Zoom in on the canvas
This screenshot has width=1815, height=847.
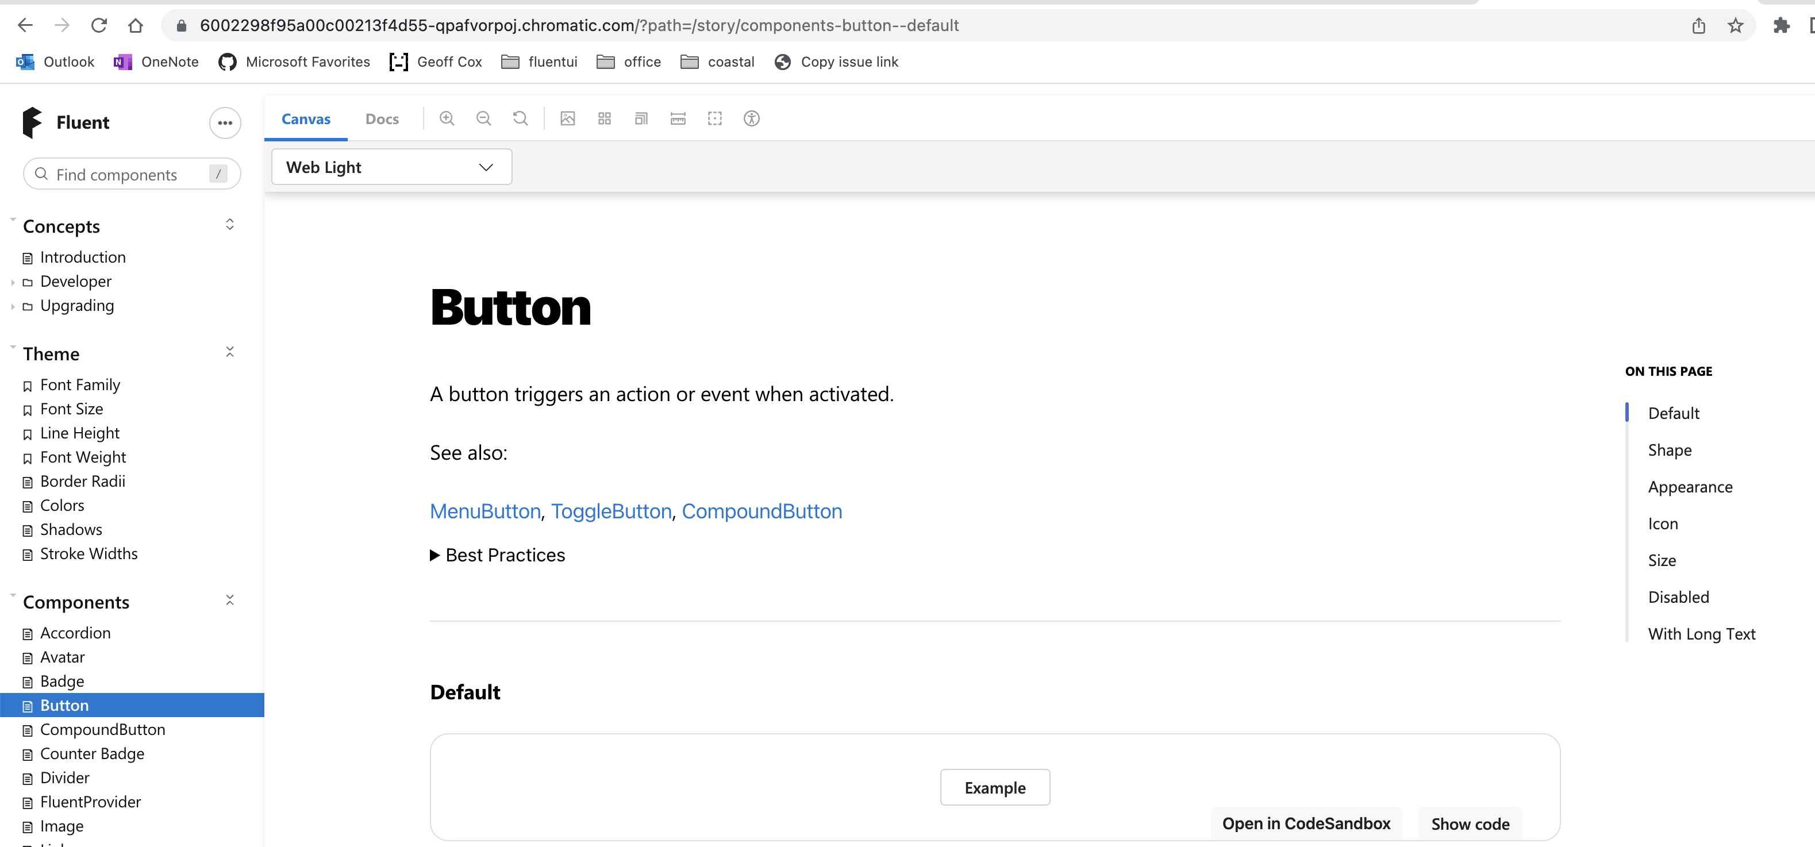tap(447, 118)
